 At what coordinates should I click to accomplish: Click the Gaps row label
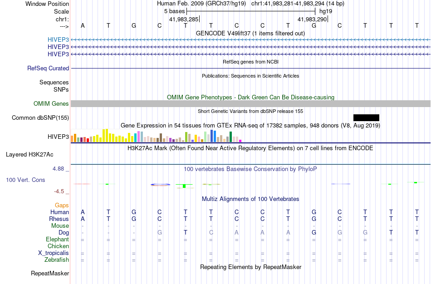pyautogui.click(x=62, y=206)
